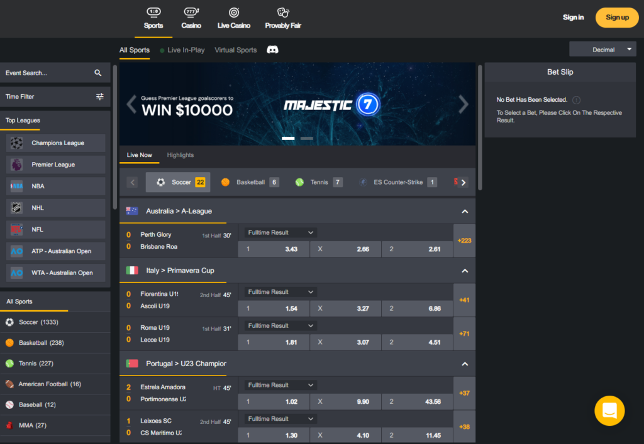Switch to the Live In-Play tab
644x444 pixels.
pyautogui.click(x=182, y=50)
